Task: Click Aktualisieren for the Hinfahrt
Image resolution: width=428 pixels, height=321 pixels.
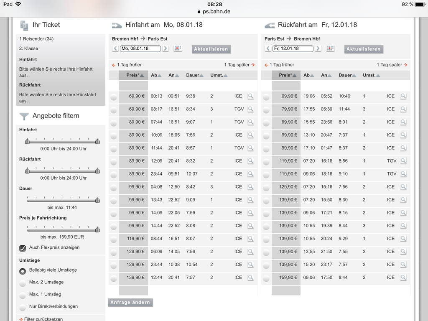Action: pos(211,49)
